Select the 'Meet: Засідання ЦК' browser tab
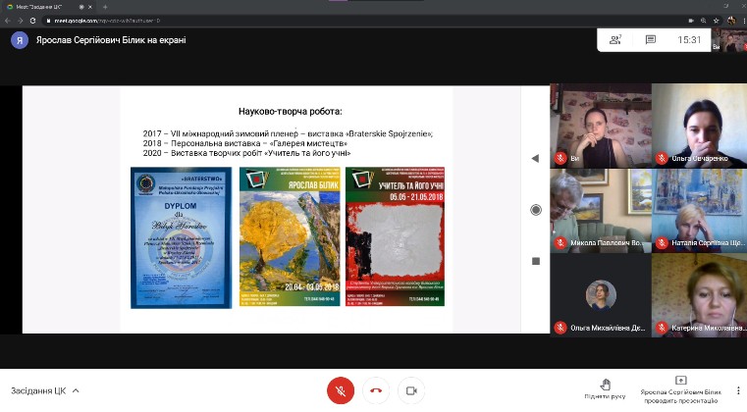The height and width of the screenshot is (412, 747). [49, 6]
